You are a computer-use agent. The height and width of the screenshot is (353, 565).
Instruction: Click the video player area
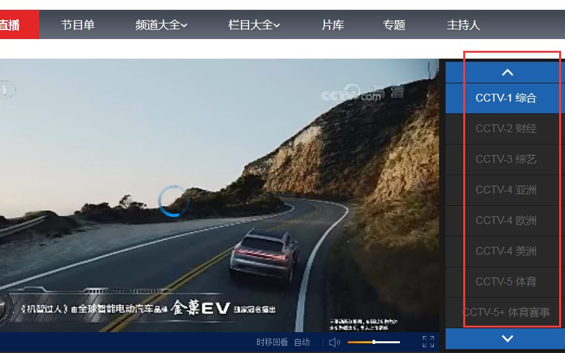coord(219,195)
